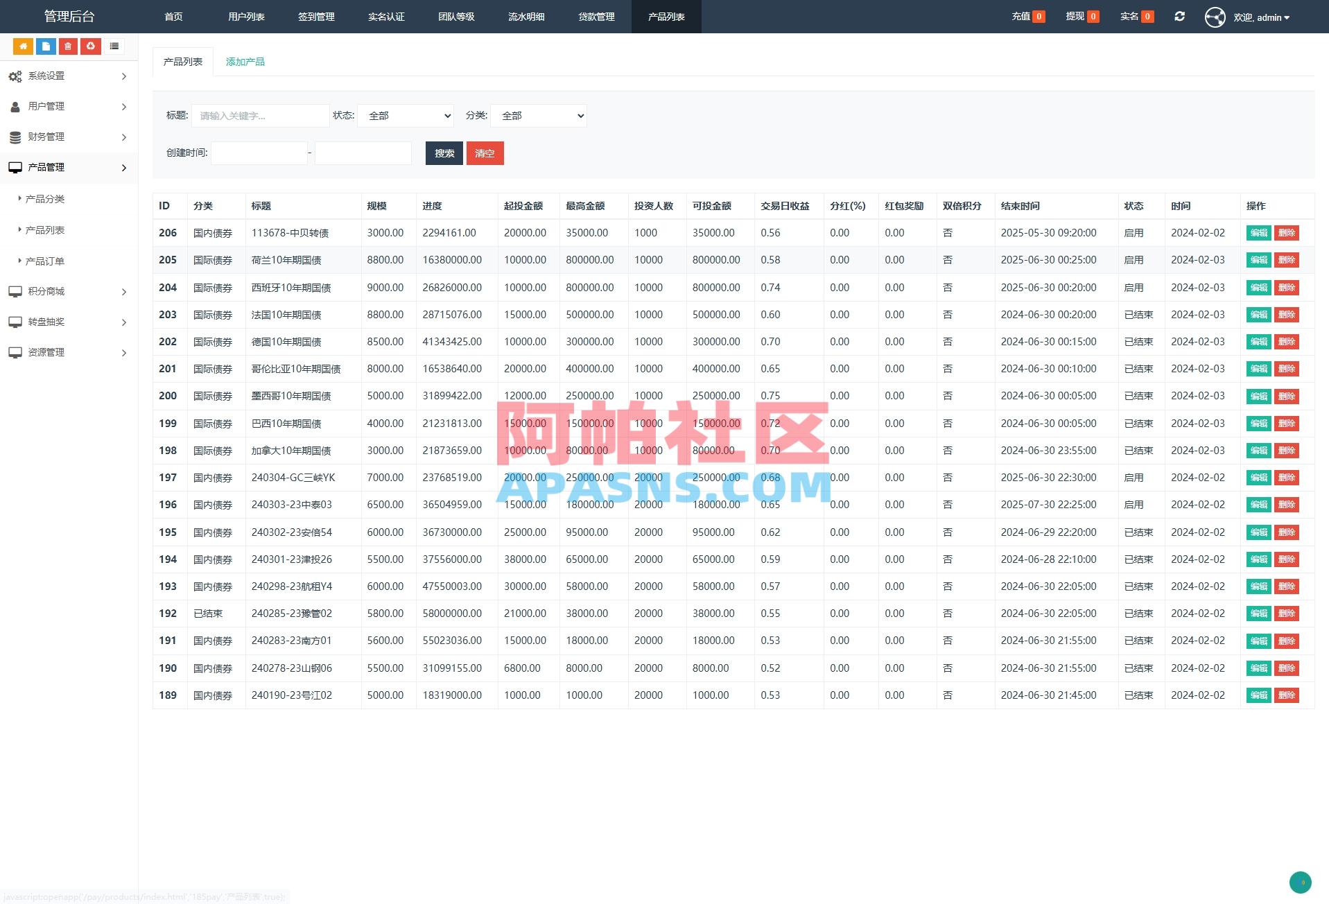
Task: Open the 分类 dropdown filter
Action: [538, 116]
